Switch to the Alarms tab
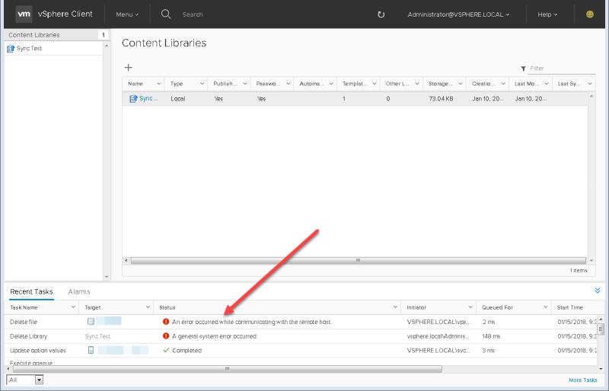This screenshot has height=391, width=609. [x=79, y=291]
